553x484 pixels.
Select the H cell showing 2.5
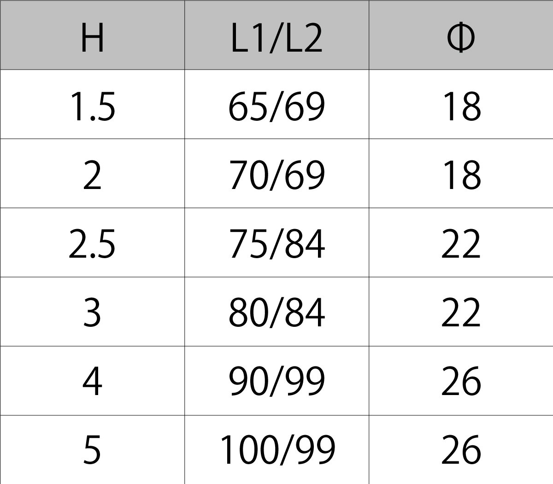click(x=92, y=244)
